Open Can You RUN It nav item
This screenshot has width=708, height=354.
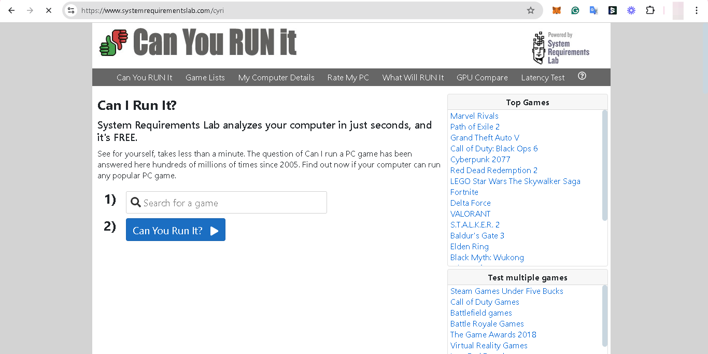tap(145, 78)
